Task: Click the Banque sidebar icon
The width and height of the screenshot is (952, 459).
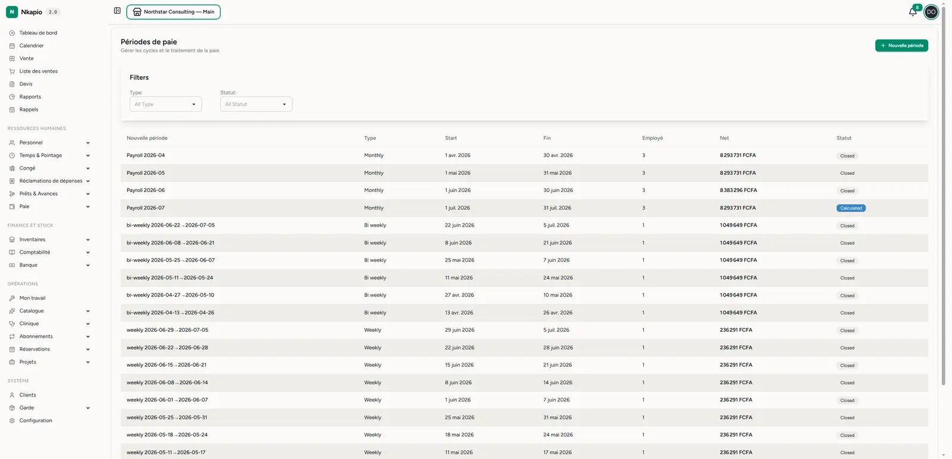Action: click(12, 265)
